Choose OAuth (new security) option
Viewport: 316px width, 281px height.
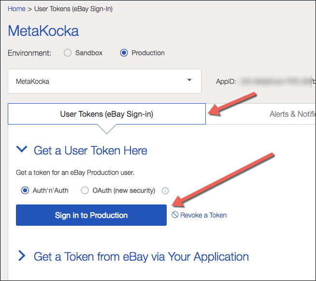85,190
